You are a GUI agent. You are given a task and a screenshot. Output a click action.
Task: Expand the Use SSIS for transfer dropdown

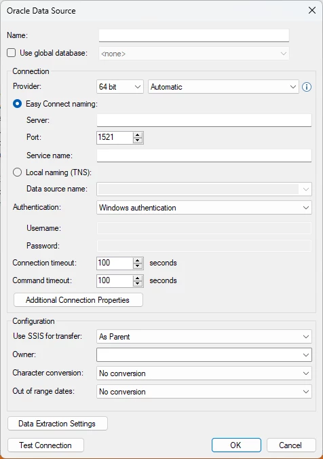[204, 337]
